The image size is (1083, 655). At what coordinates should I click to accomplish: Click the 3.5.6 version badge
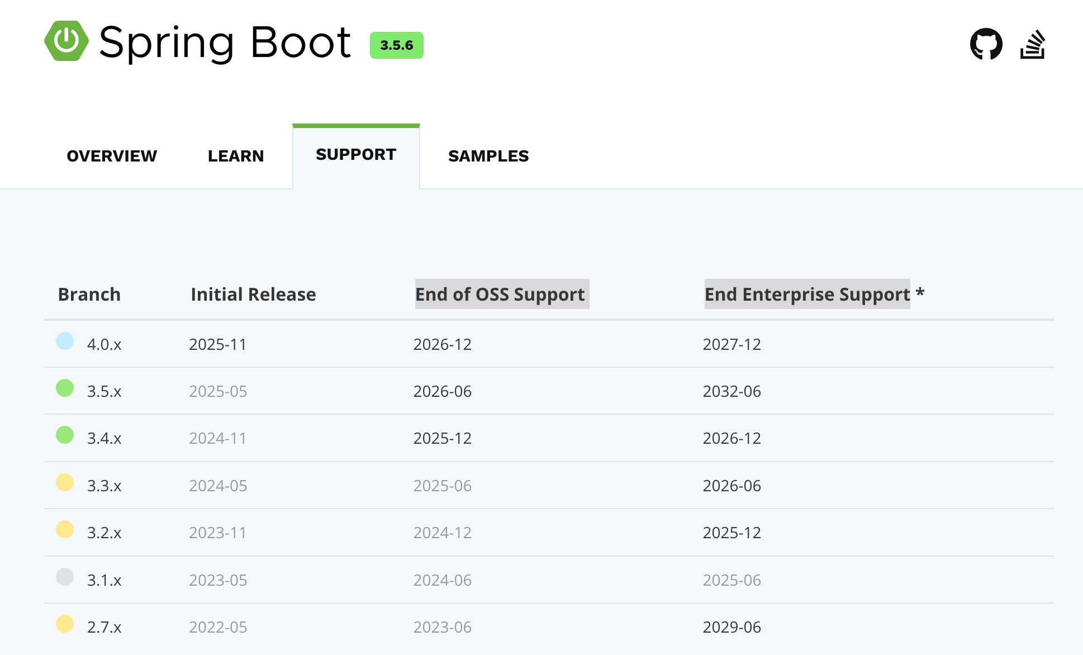(396, 45)
